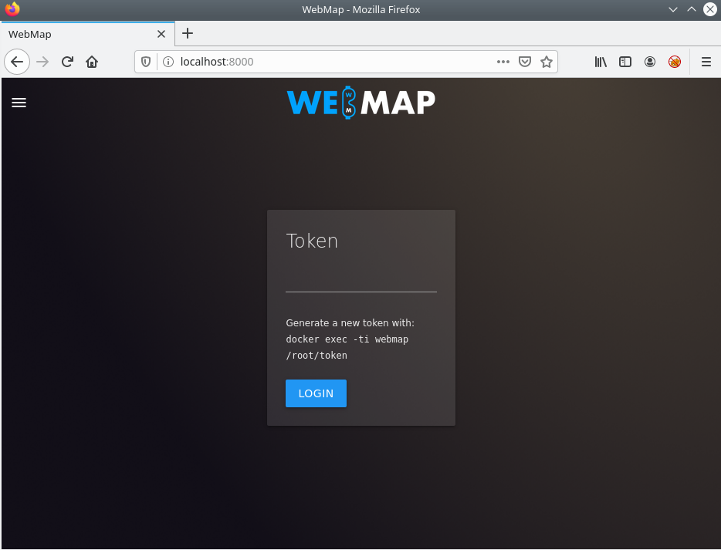Go forward with the arrow button

[x=42, y=62]
